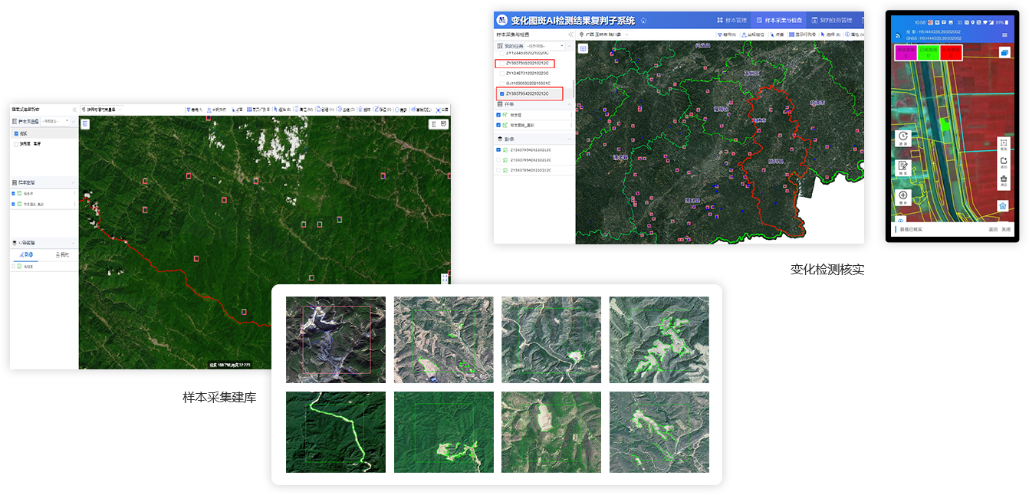Screen dimensions: 1029x495
Task: Tap the 关闭 link in mobile bottom bar
Action: pos(1005,229)
